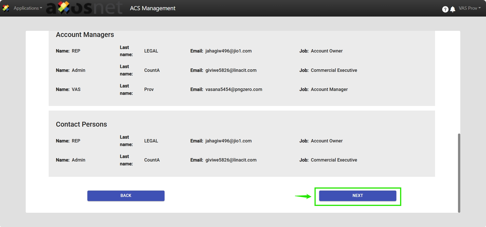Screen dimensions: 486x227
Task: Click the Prov last name value
Action: [149, 89]
